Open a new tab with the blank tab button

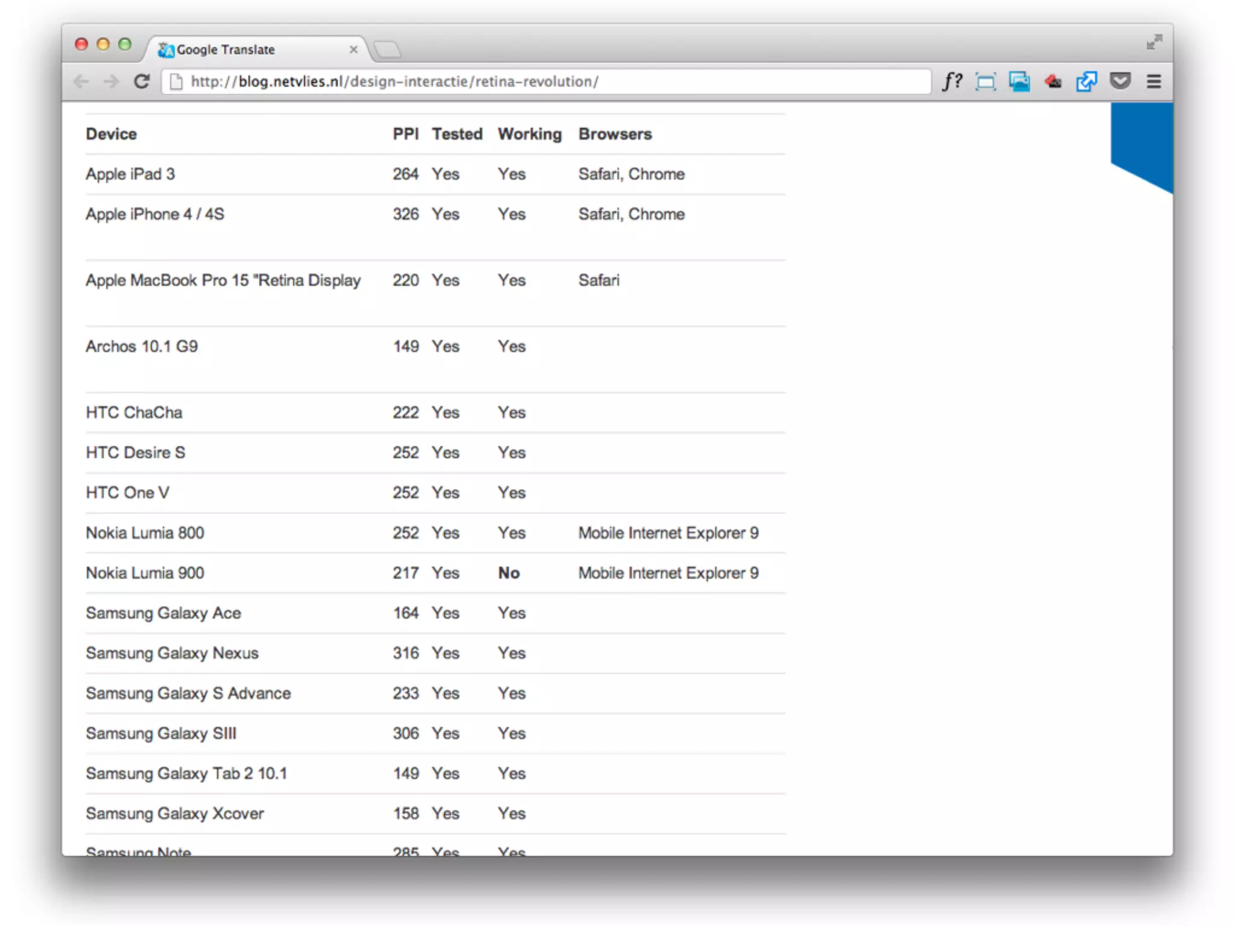point(387,49)
